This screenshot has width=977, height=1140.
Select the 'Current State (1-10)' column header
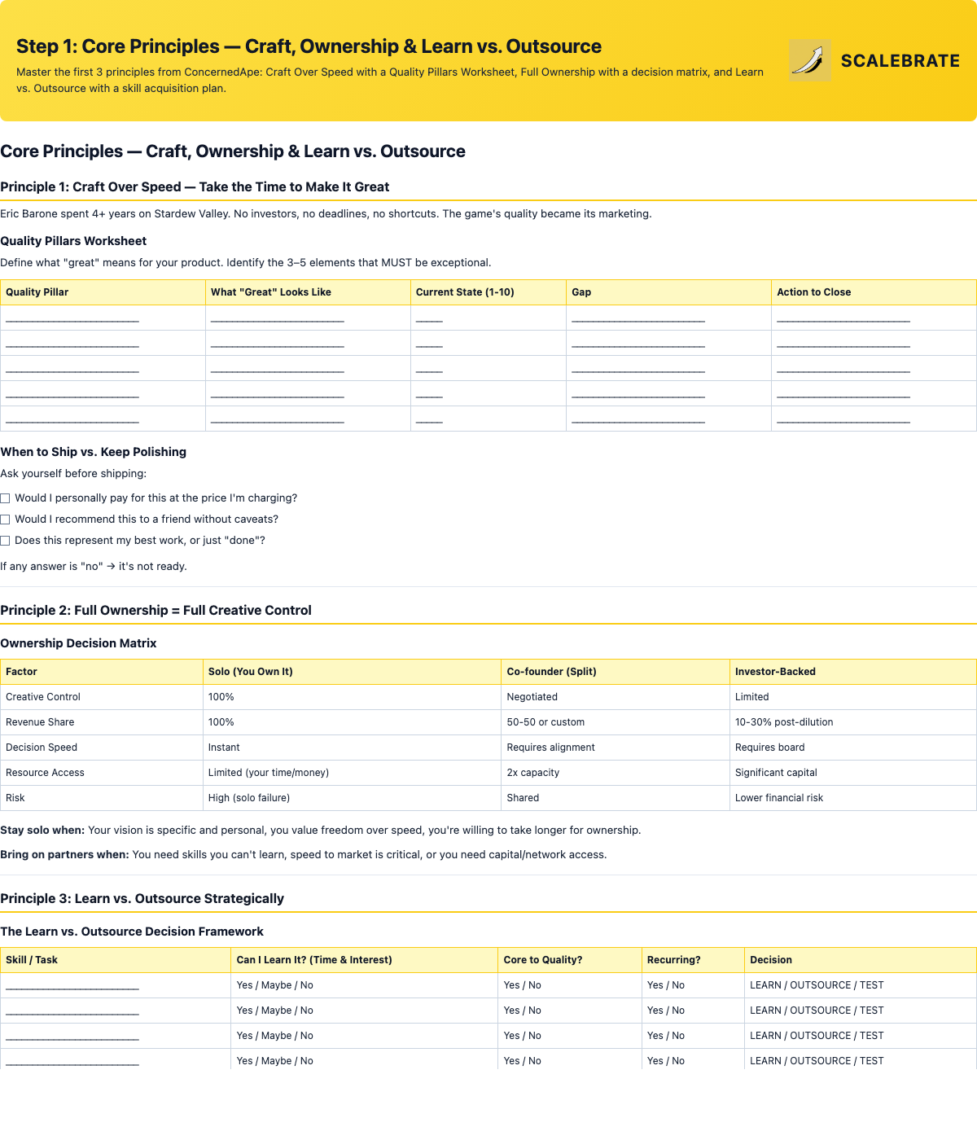488,292
